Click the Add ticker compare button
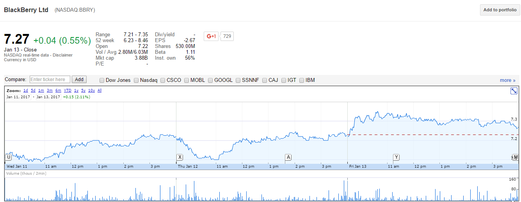 click(x=79, y=80)
